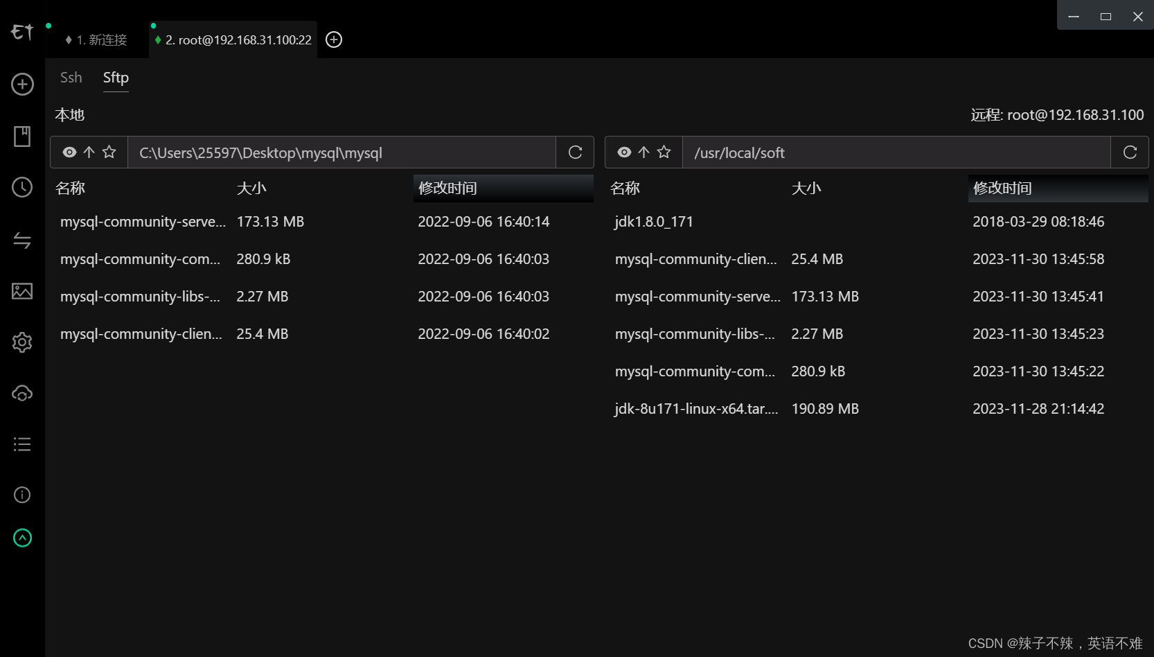Open new connection plus icon in sidebar
The image size is (1154, 657).
pos(22,85)
